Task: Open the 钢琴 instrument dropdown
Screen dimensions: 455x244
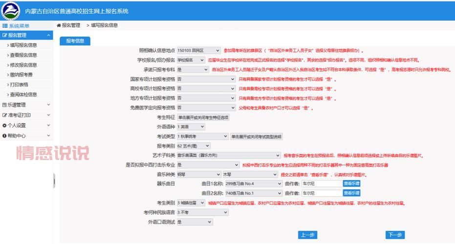Action: (199, 174)
